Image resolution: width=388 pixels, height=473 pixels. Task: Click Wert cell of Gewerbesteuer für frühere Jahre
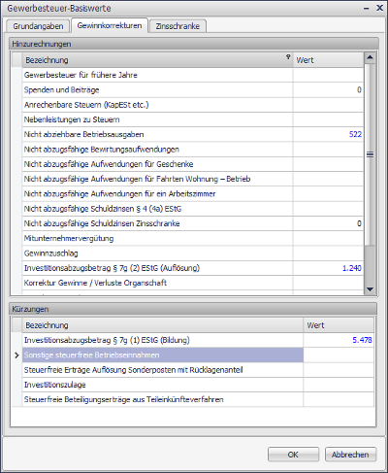[328, 75]
